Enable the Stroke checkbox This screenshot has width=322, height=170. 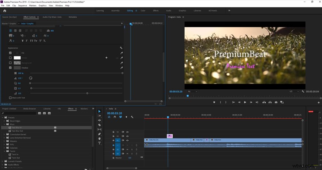(10, 58)
